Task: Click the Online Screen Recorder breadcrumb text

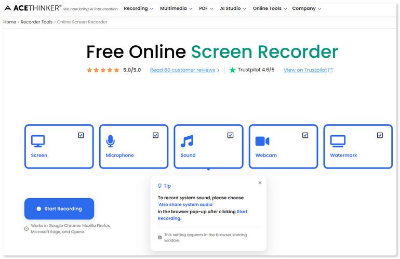Action: 82,22
